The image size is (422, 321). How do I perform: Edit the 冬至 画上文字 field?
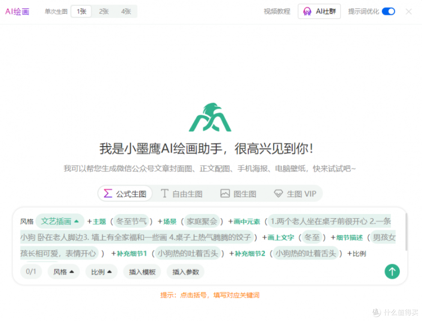tap(312, 237)
